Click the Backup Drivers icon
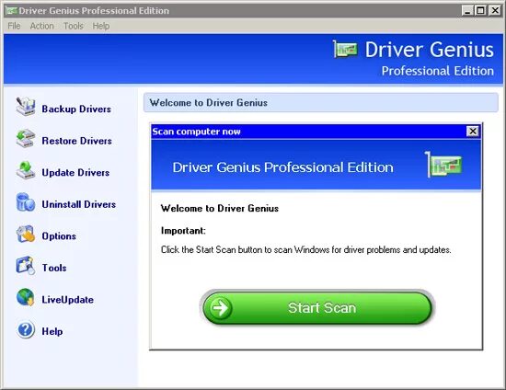The width and height of the screenshot is (506, 390). [26, 107]
